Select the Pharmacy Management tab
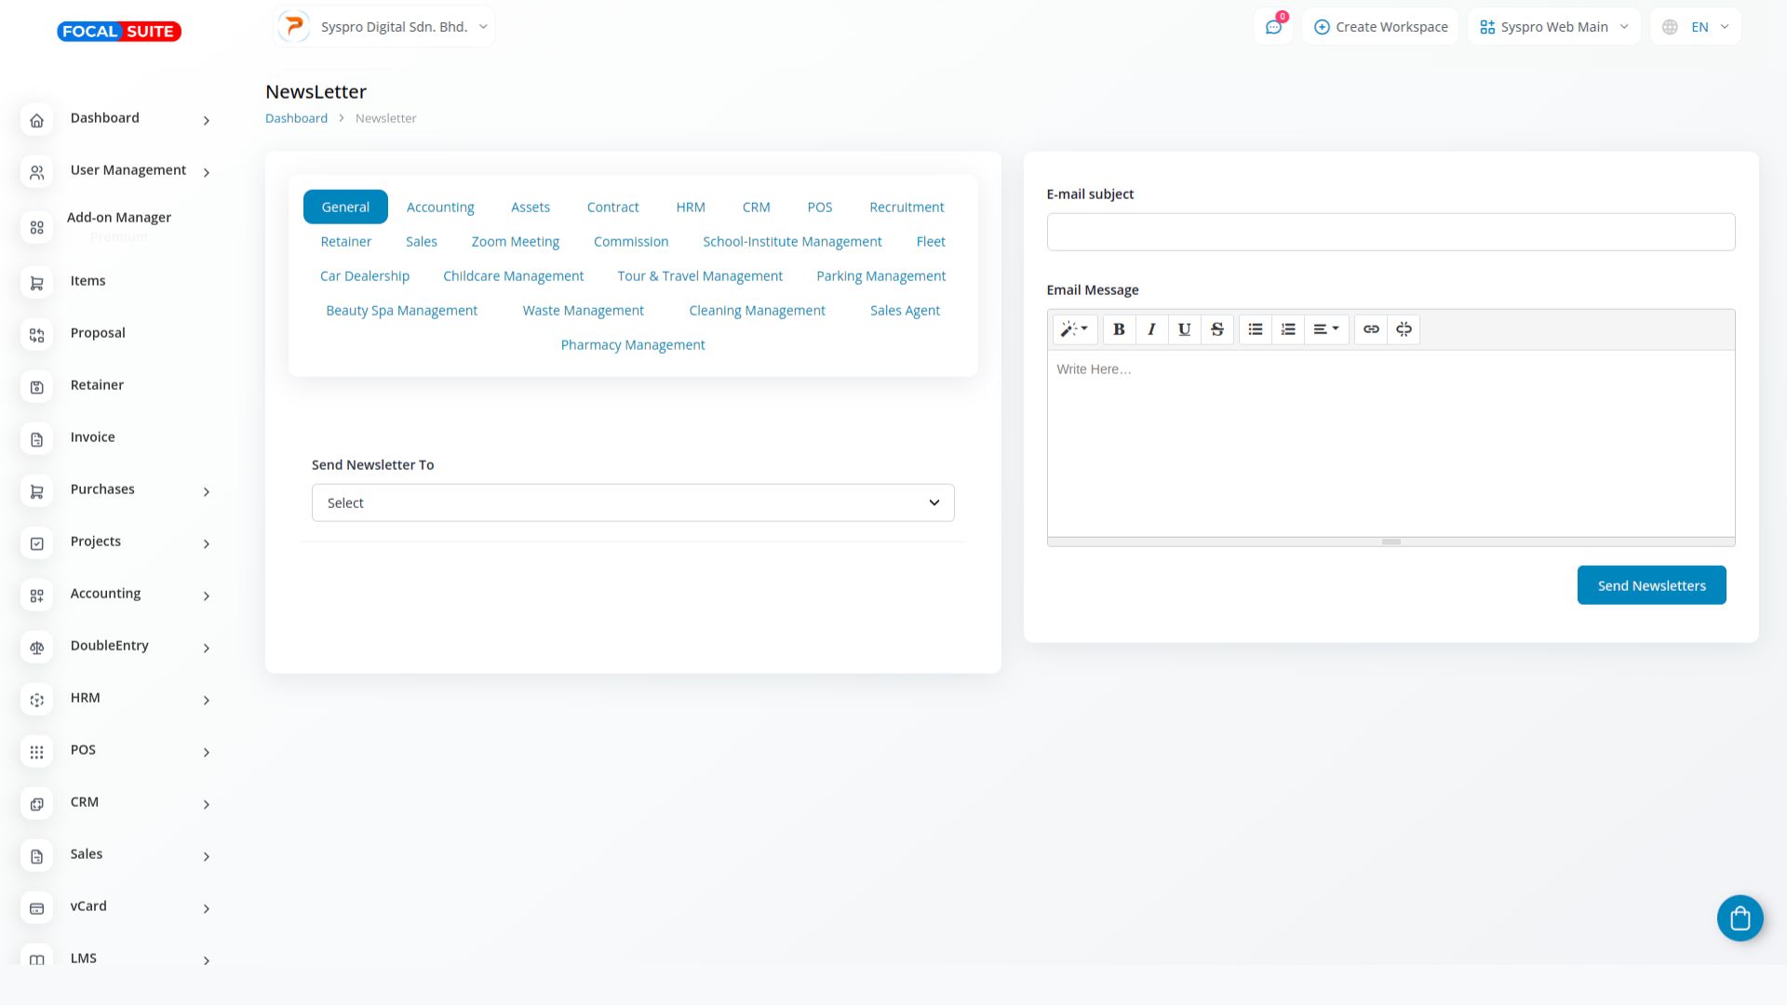This screenshot has width=1787, height=1005. 632,345
